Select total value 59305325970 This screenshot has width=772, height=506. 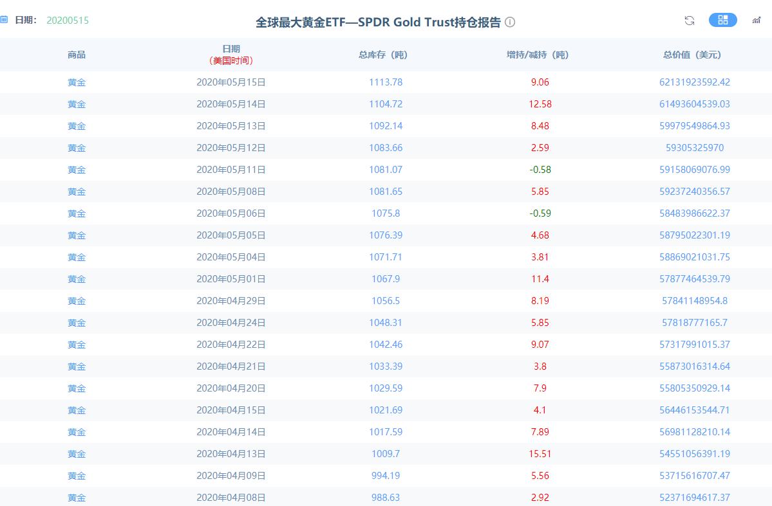[x=695, y=148]
